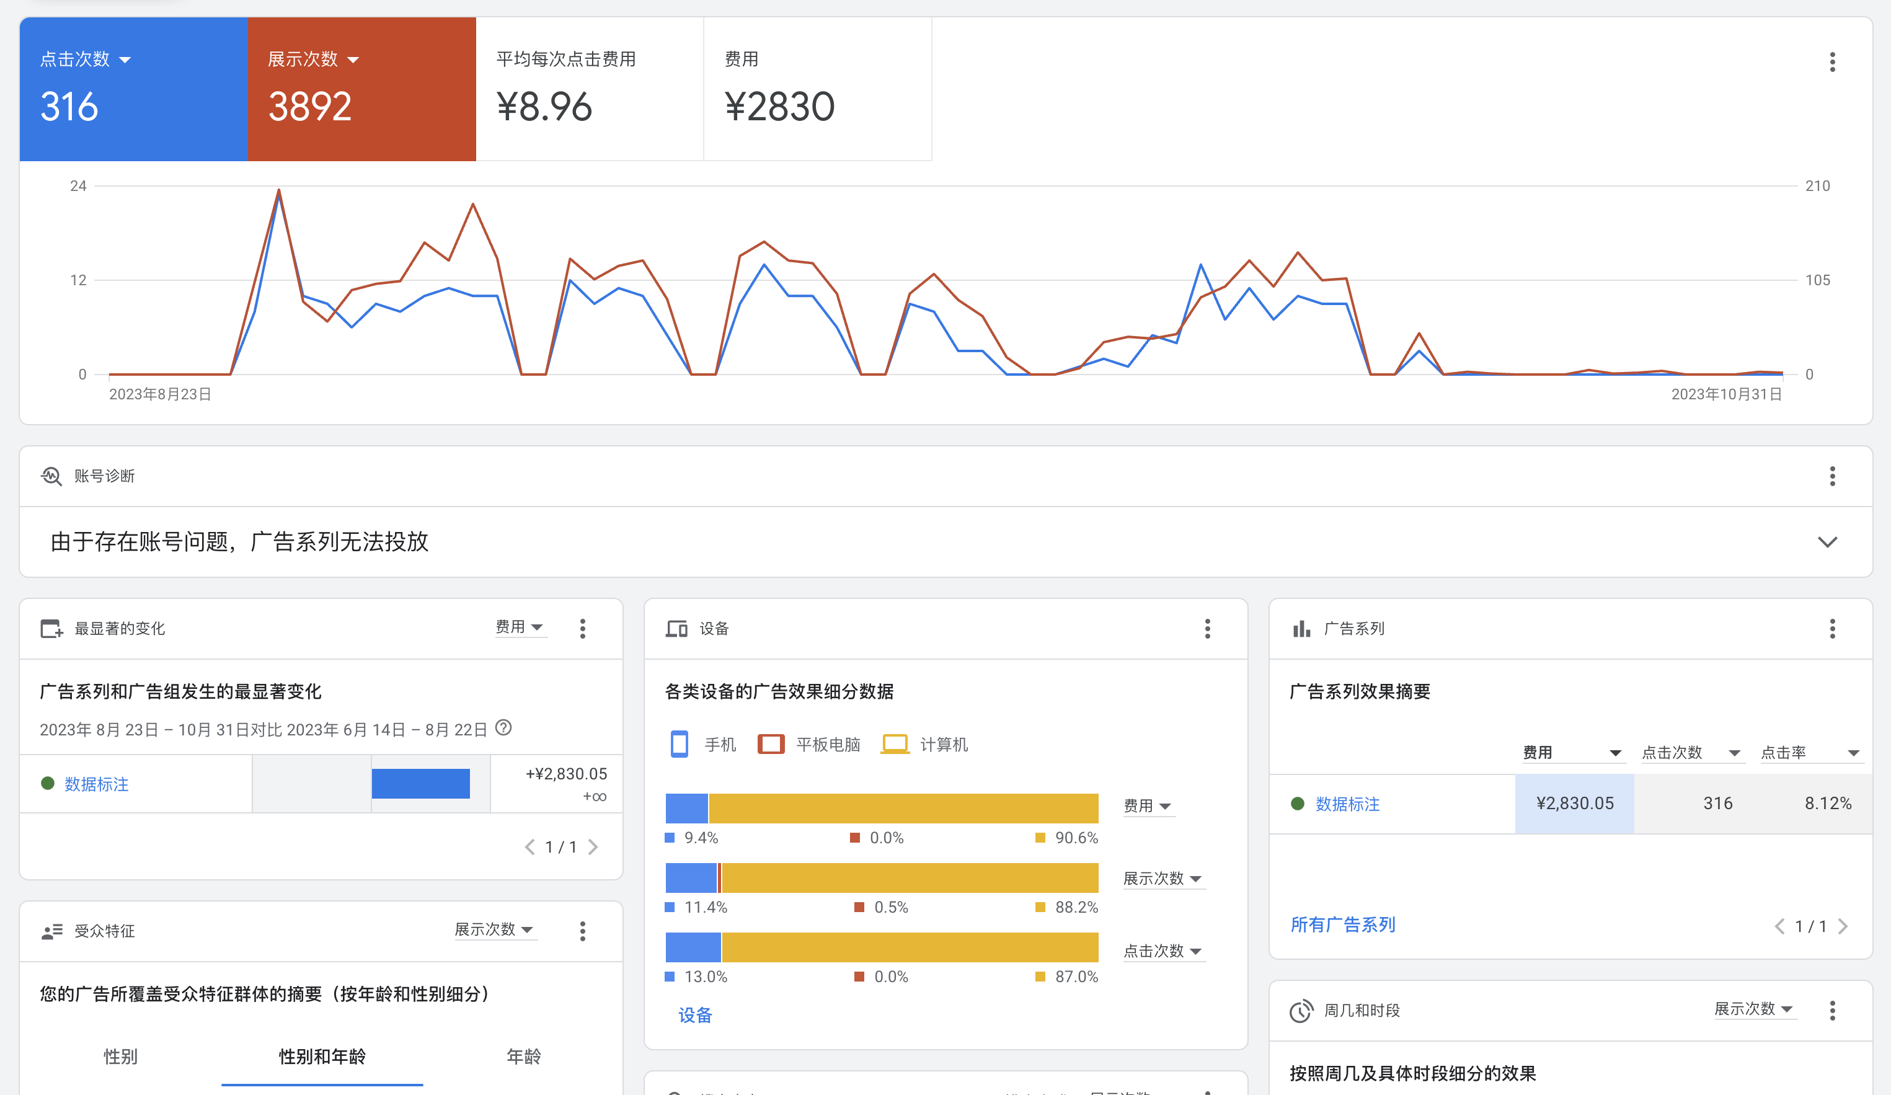Open the 设备 card's three-dot menu
This screenshot has width=1891, height=1095.
click(x=1207, y=629)
